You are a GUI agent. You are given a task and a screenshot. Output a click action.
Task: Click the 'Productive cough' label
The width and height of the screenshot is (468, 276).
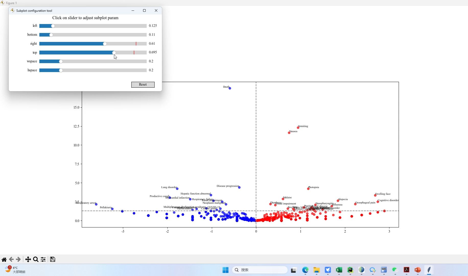pyautogui.click(x=160, y=196)
